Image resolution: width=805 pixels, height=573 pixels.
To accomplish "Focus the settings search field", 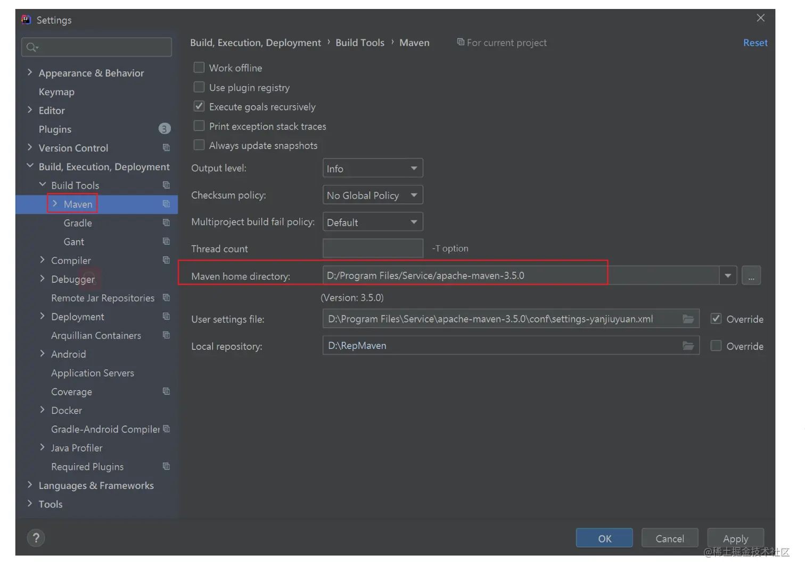I will point(96,47).
